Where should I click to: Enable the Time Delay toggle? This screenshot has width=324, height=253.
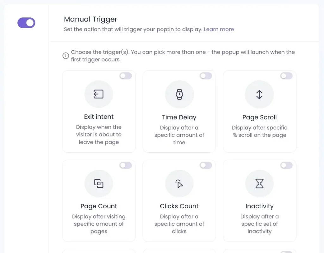206,76
